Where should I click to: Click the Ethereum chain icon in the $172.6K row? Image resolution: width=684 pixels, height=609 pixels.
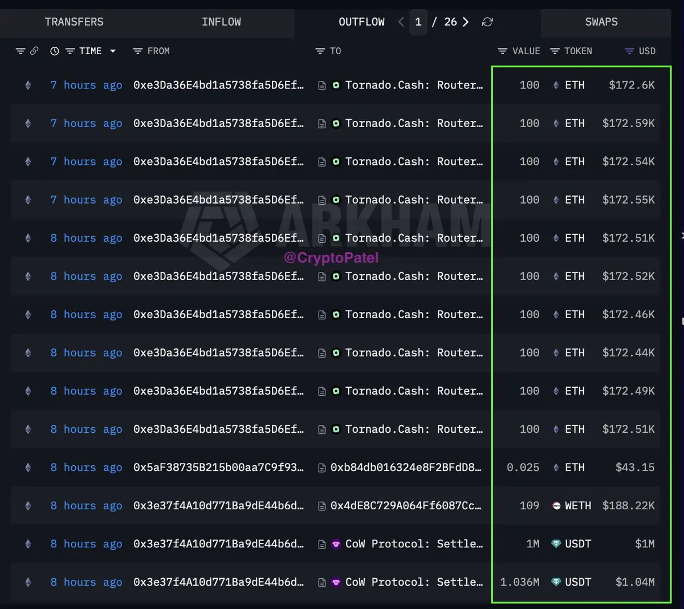click(x=28, y=86)
